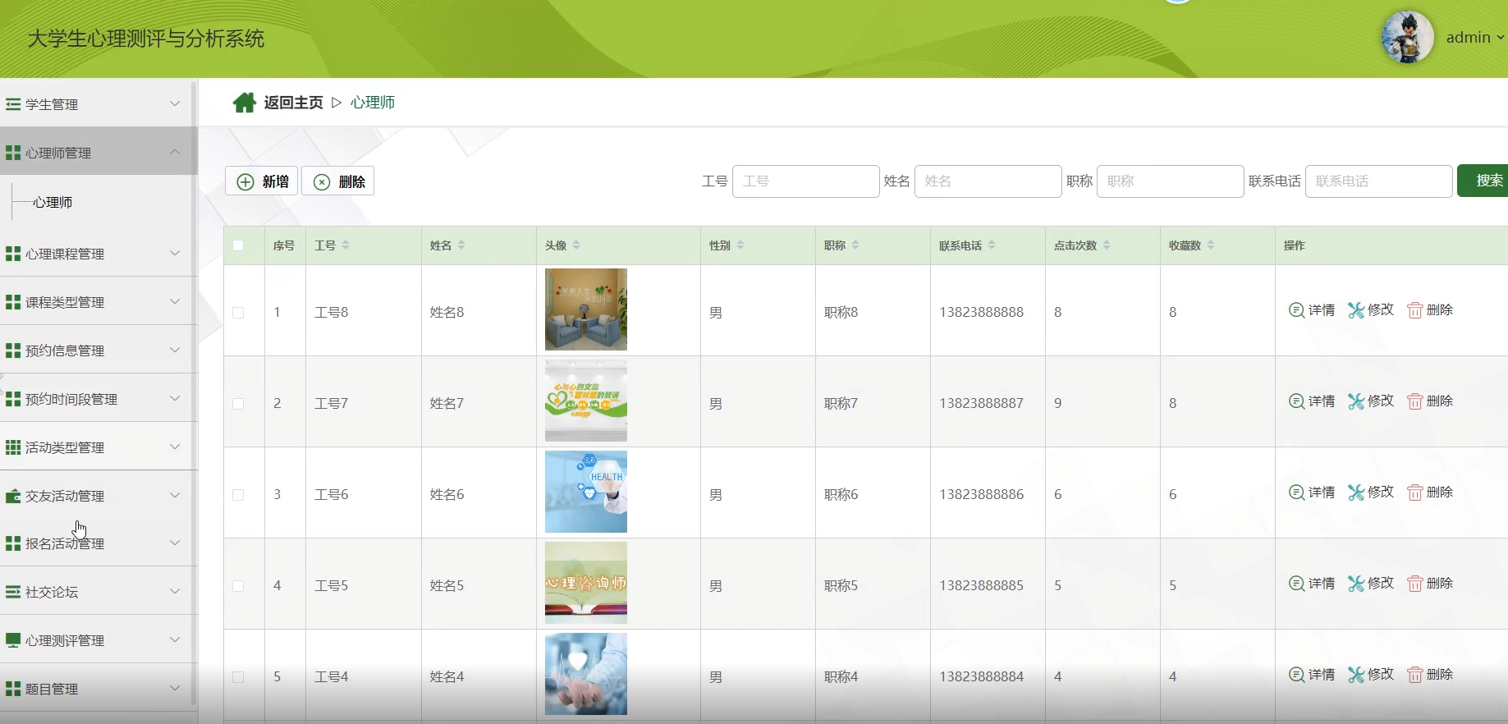Open 详情 for 工号4
Image resolution: width=1508 pixels, height=724 pixels.
coord(1312,675)
